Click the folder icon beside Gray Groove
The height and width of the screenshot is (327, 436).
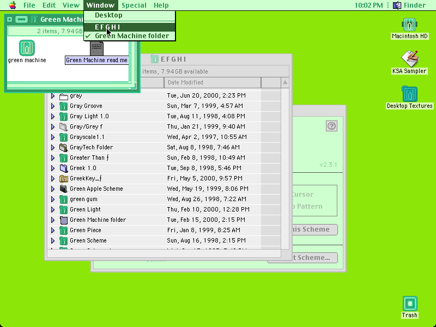click(x=64, y=106)
